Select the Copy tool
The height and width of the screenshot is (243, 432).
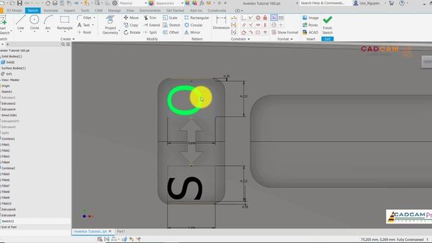point(131,25)
